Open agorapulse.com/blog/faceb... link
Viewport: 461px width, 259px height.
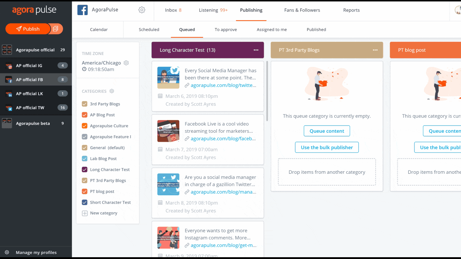click(x=224, y=138)
